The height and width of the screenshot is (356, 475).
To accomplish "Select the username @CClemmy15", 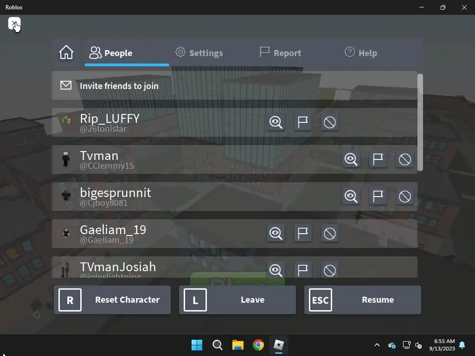I will (107, 166).
